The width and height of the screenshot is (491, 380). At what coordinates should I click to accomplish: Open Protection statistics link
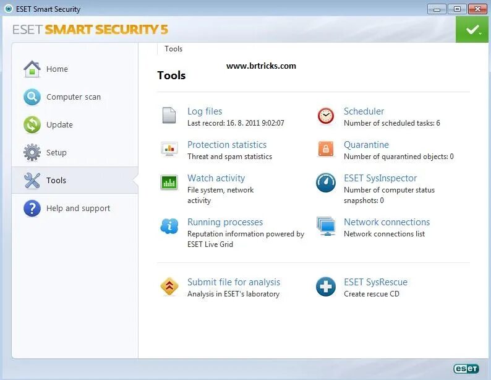[x=227, y=145]
